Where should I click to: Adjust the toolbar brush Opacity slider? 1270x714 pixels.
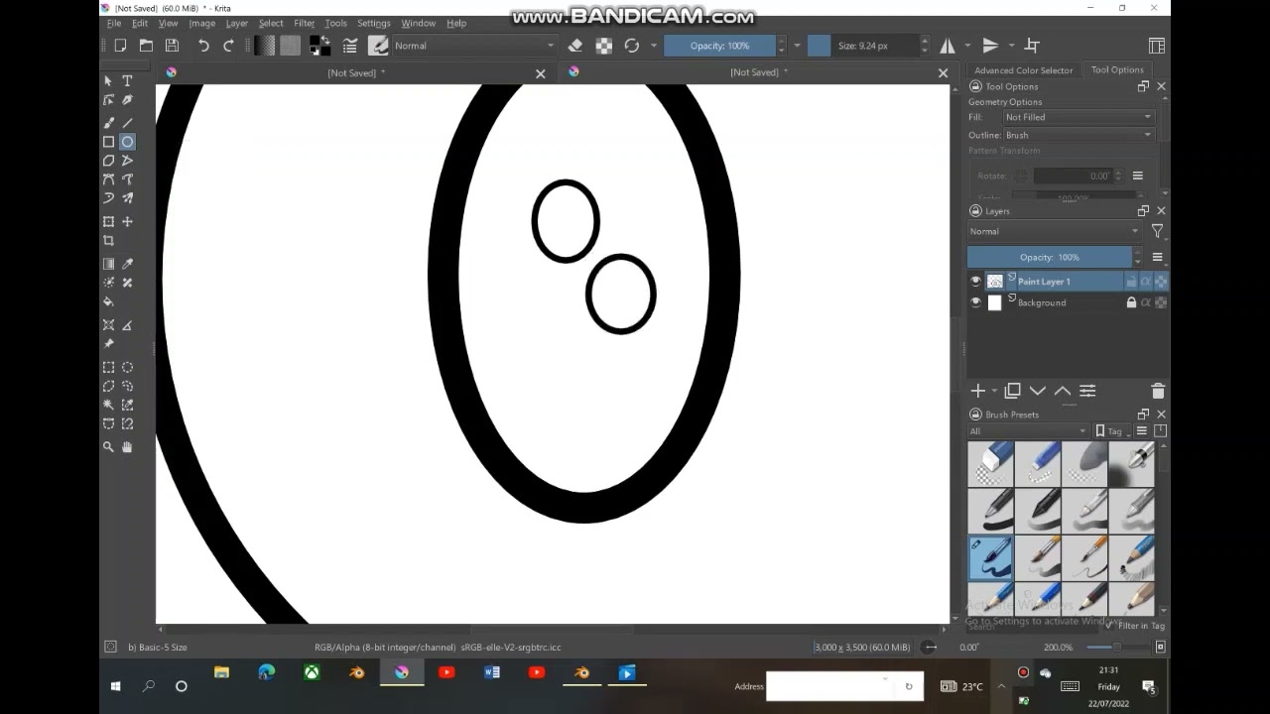point(719,46)
